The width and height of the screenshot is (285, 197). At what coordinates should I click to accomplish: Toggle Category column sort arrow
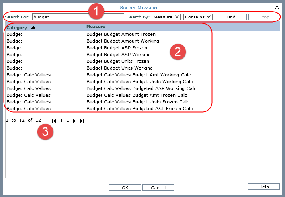coord(33,27)
